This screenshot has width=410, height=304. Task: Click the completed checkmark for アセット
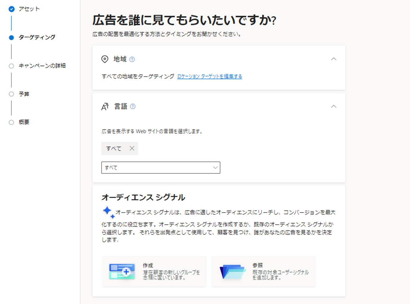11,9
